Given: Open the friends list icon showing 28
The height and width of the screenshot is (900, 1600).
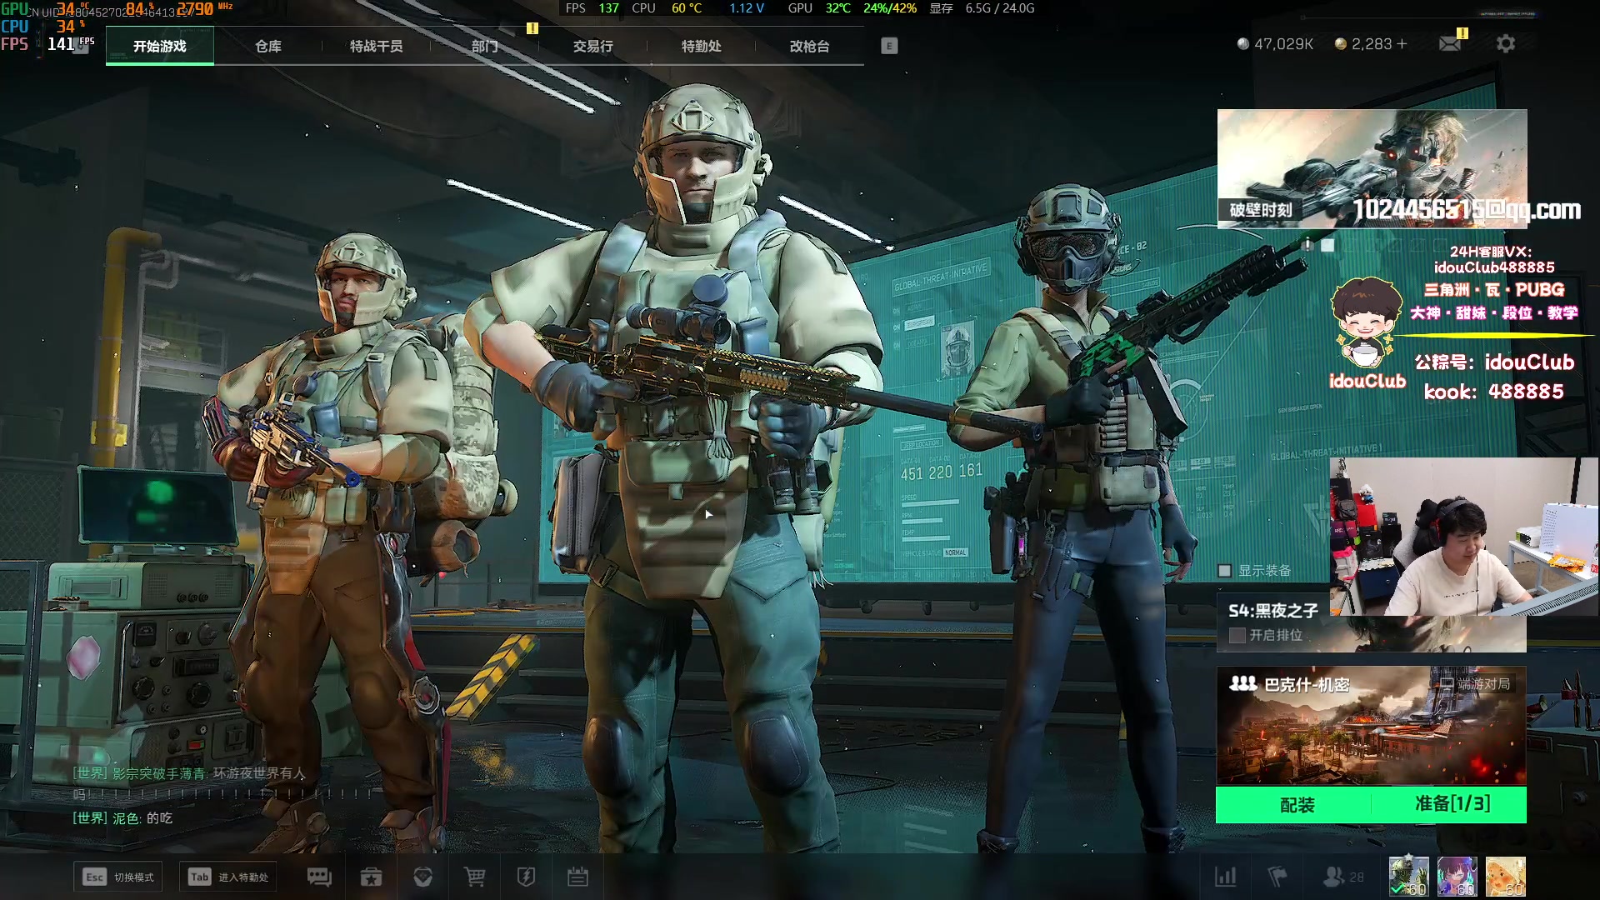Looking at the screenshot, I should 1343,877.
